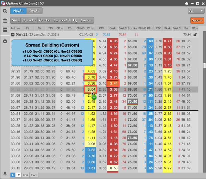Switch to the EW1 tab
The image size is (206, 179).
[34, 175]
